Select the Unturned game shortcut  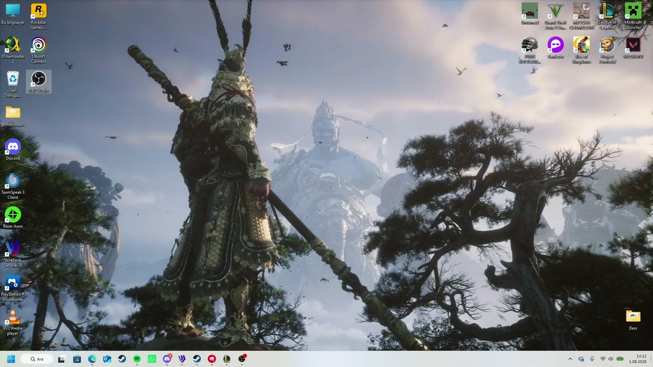(x=530, y=14)
